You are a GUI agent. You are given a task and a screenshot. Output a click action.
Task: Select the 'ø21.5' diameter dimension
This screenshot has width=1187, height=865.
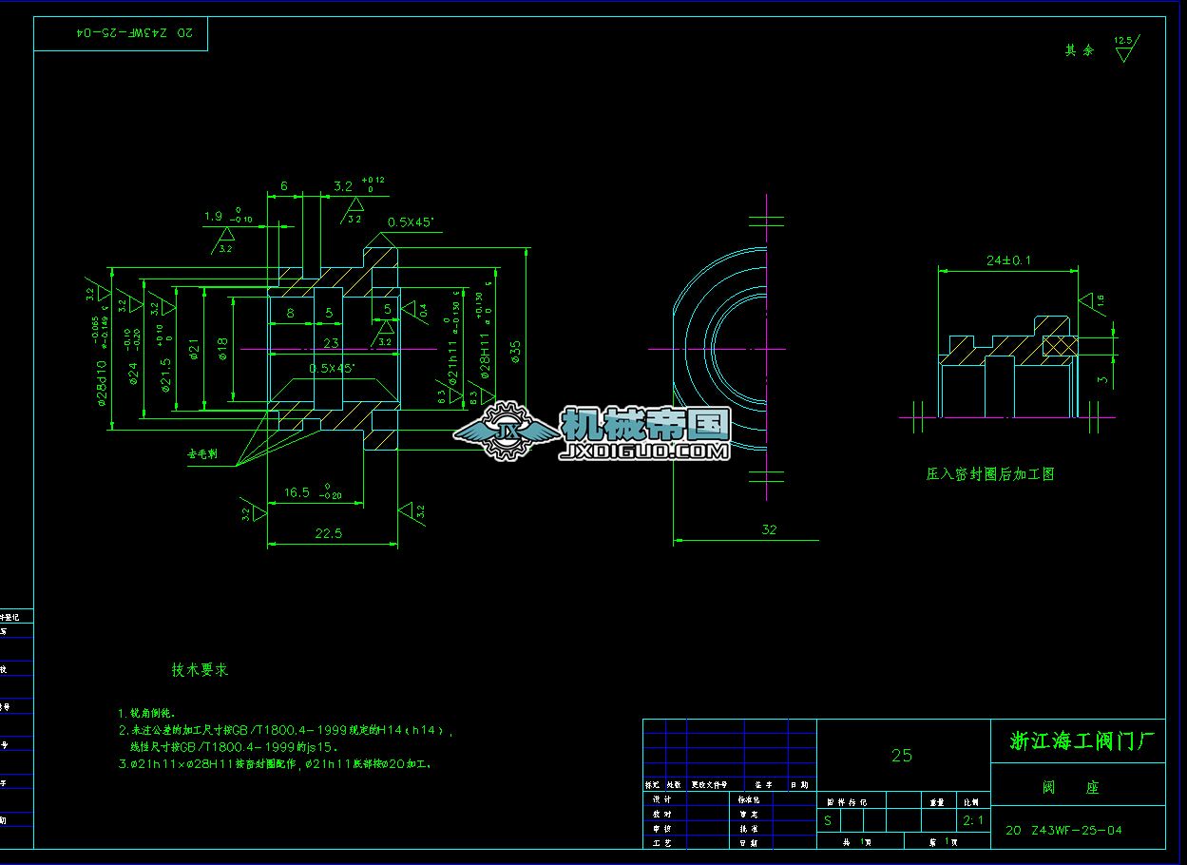pos(165,376)
